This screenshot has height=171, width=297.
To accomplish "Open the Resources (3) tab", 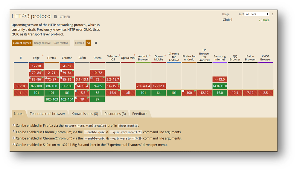I will (x=115, y=114).
